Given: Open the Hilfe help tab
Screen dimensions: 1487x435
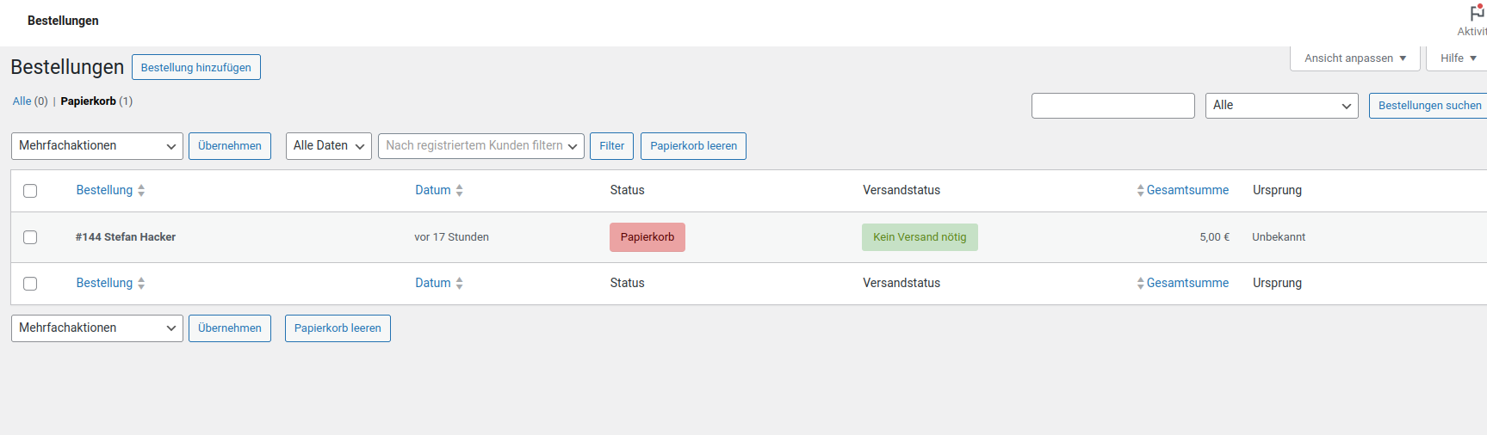Looking at the screenshot, I should pyautogui.click(x=1458, y=58).
